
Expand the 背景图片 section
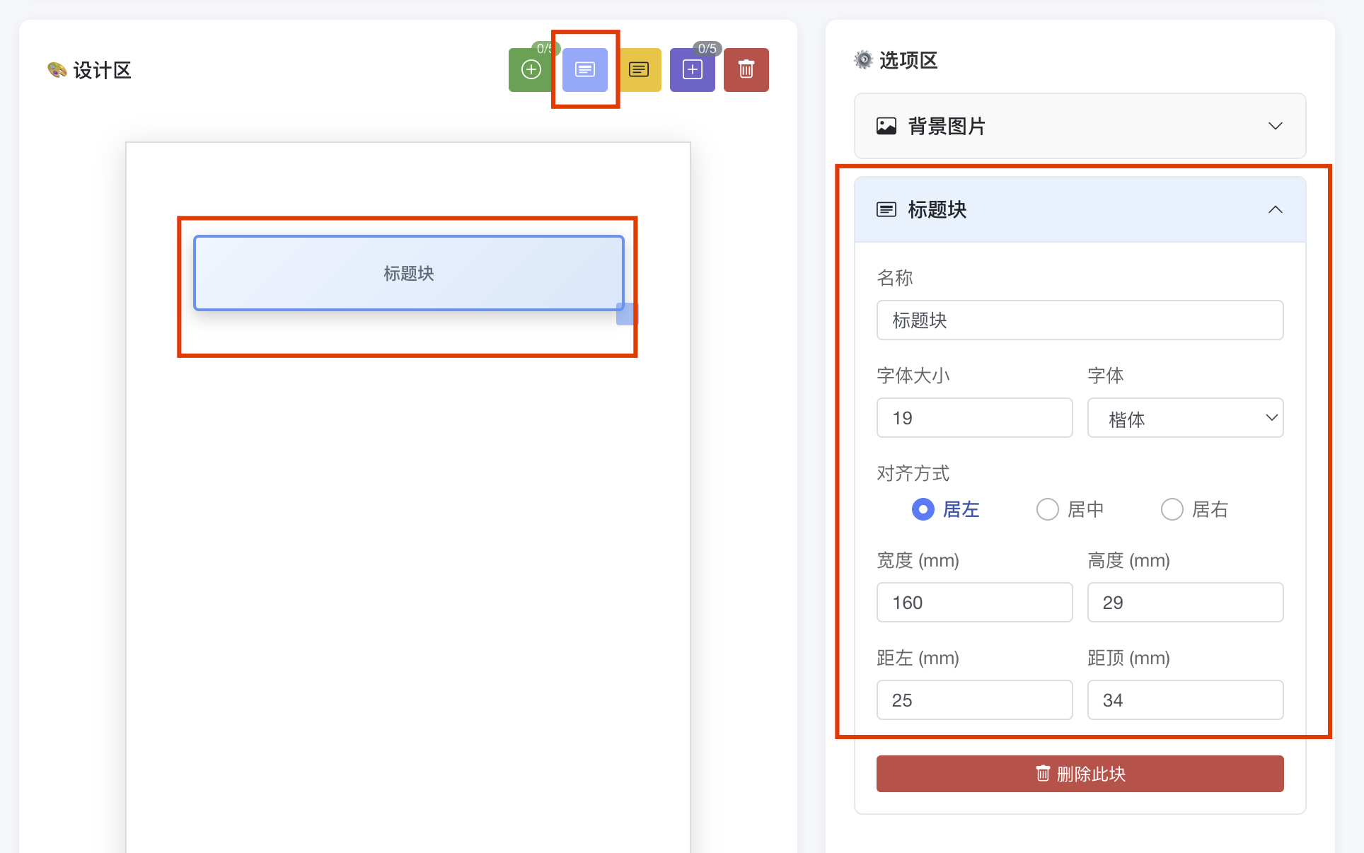(1080, 126)
